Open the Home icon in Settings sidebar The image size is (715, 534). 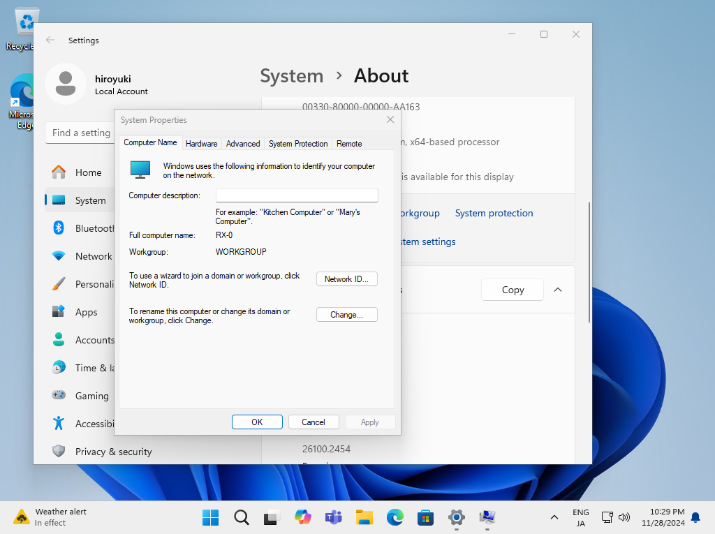point(59,172)
